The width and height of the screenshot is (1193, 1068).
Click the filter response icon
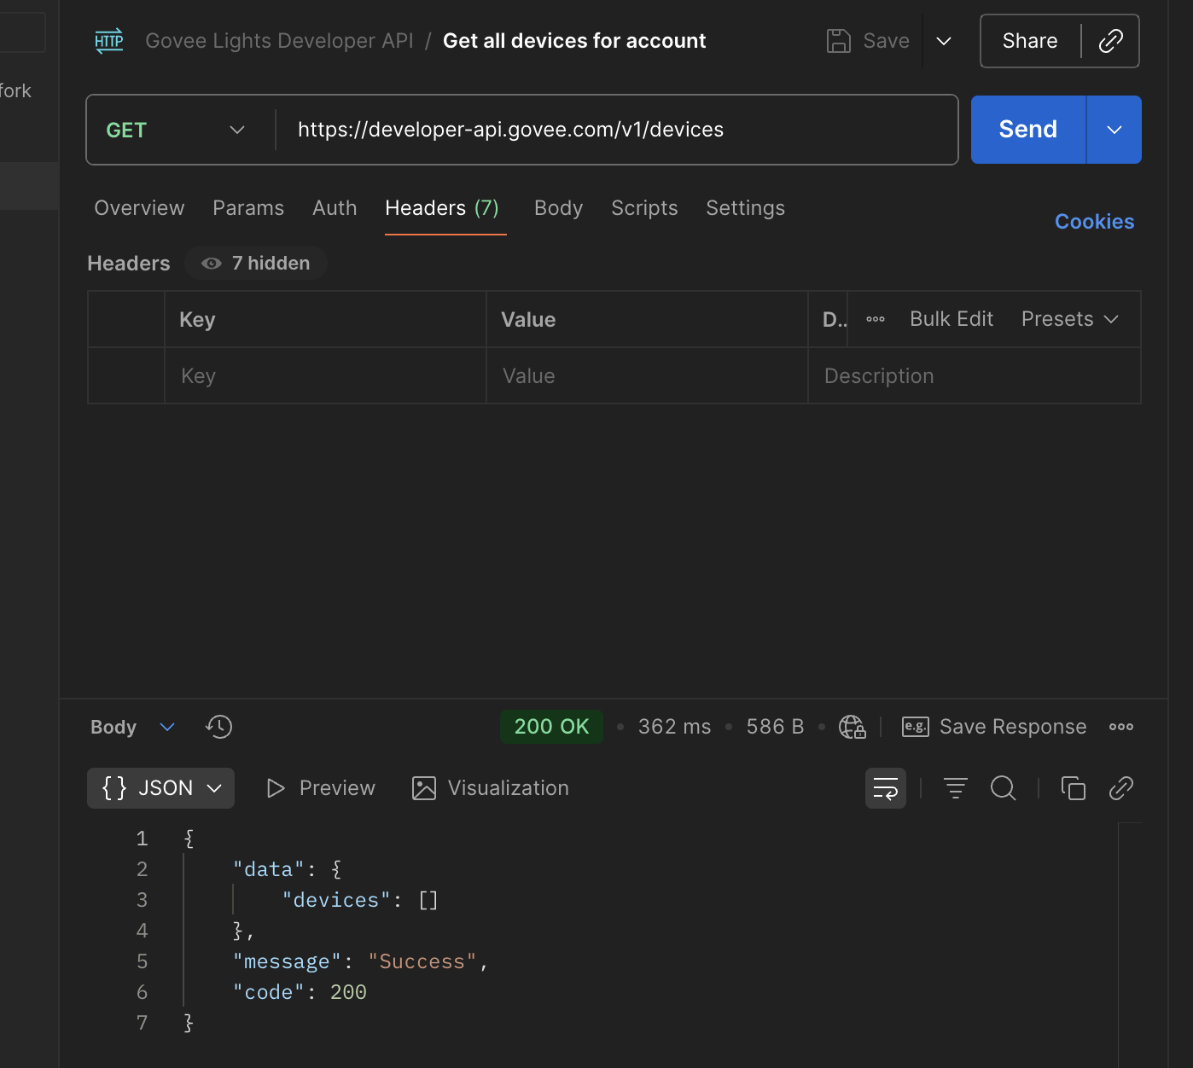click(955, 788)
